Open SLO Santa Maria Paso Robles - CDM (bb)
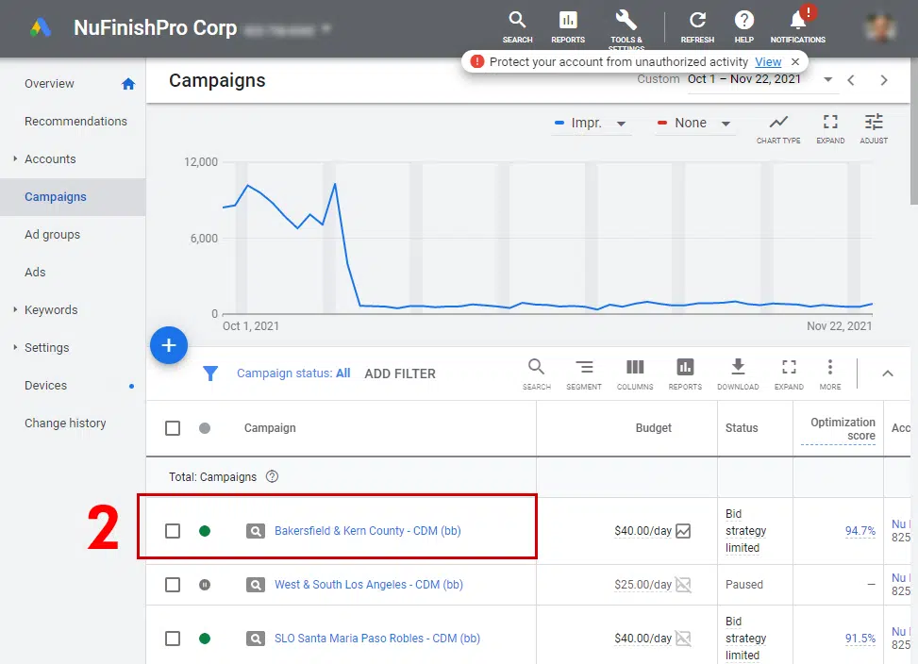 (377, 639)
